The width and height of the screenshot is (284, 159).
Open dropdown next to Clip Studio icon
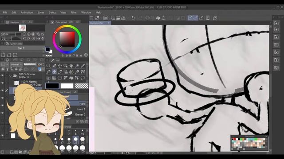pyautogui.click(x=101, y=18)
